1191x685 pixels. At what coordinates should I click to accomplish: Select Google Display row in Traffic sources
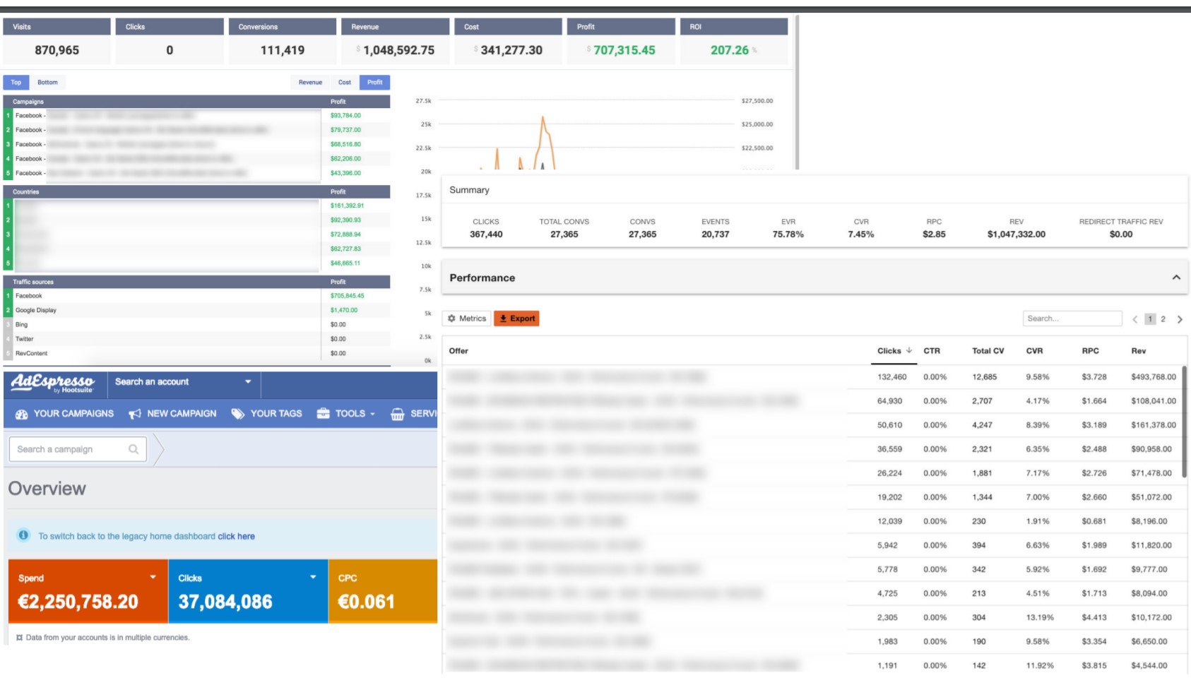pos(197,310)
